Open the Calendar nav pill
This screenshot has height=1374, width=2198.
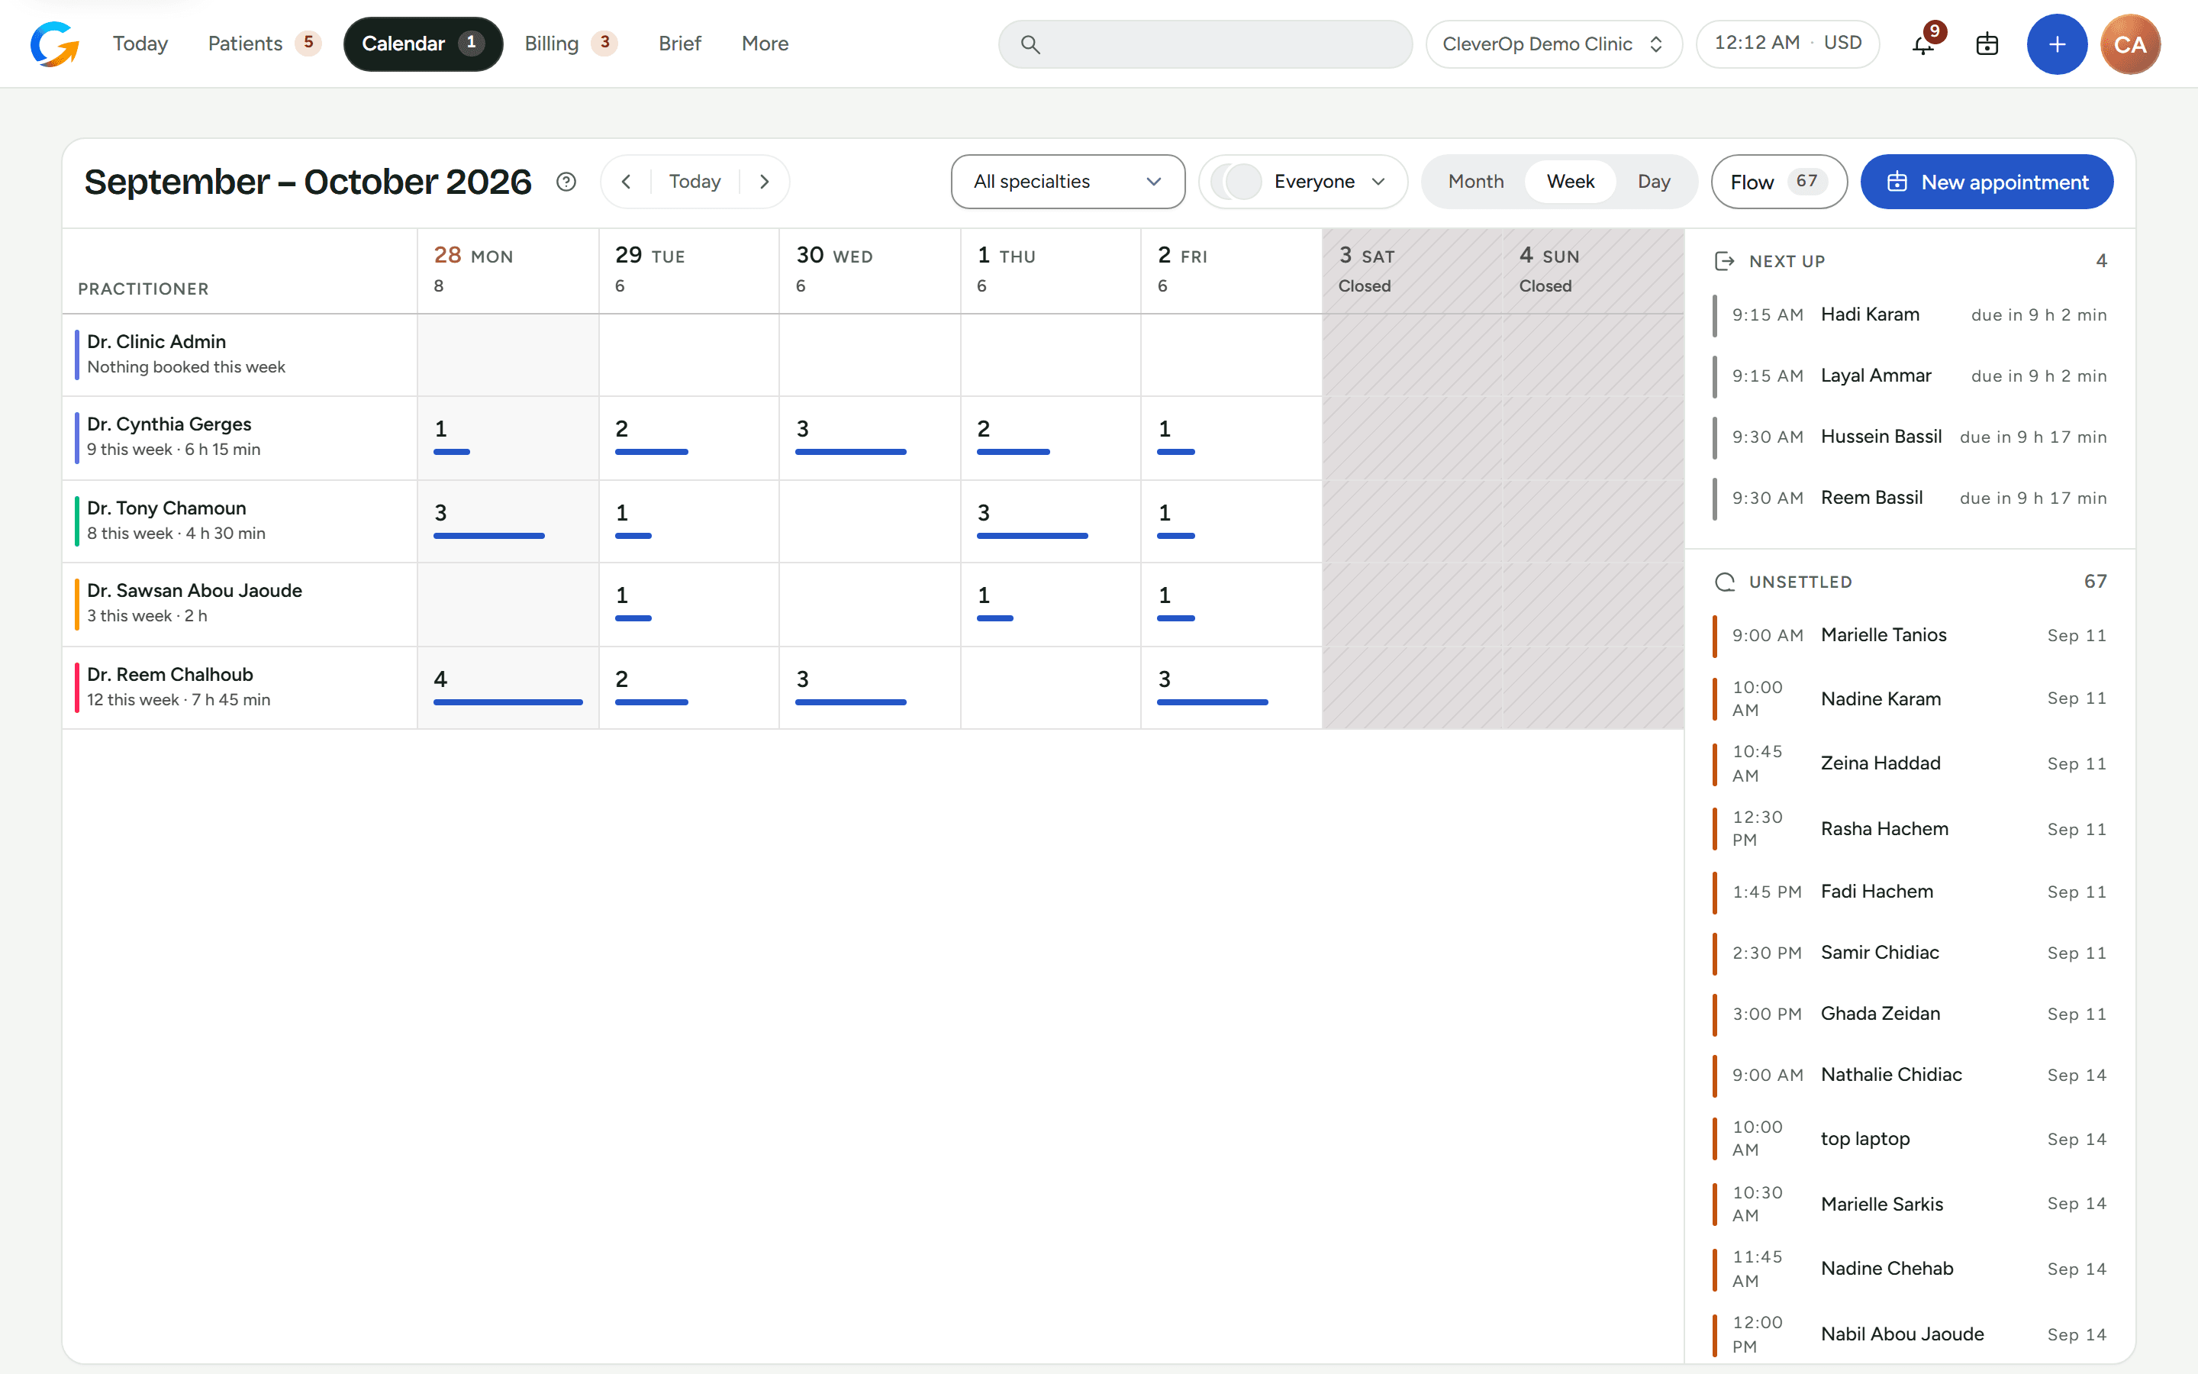422,44
